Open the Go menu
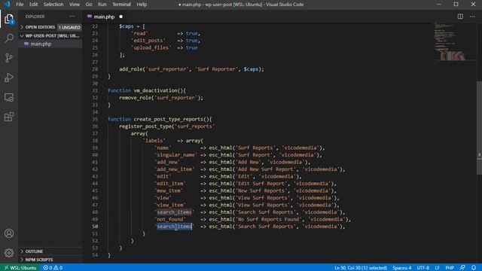This screenshot has height=271, width=482. (89, 5)
